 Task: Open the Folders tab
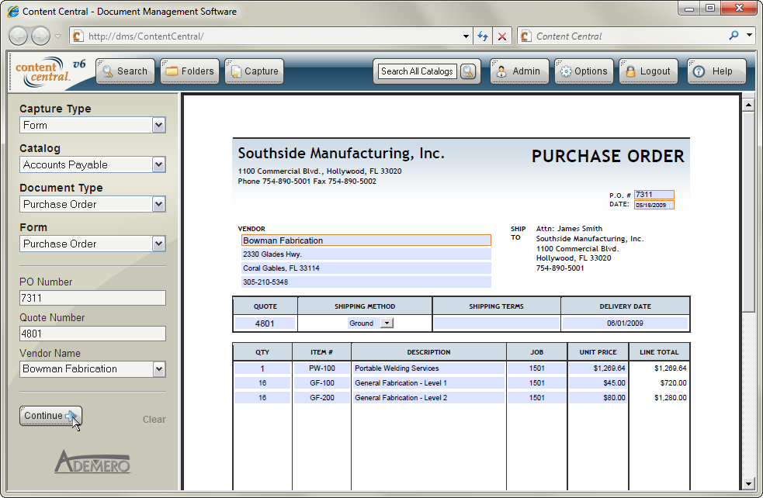point(189,71)
